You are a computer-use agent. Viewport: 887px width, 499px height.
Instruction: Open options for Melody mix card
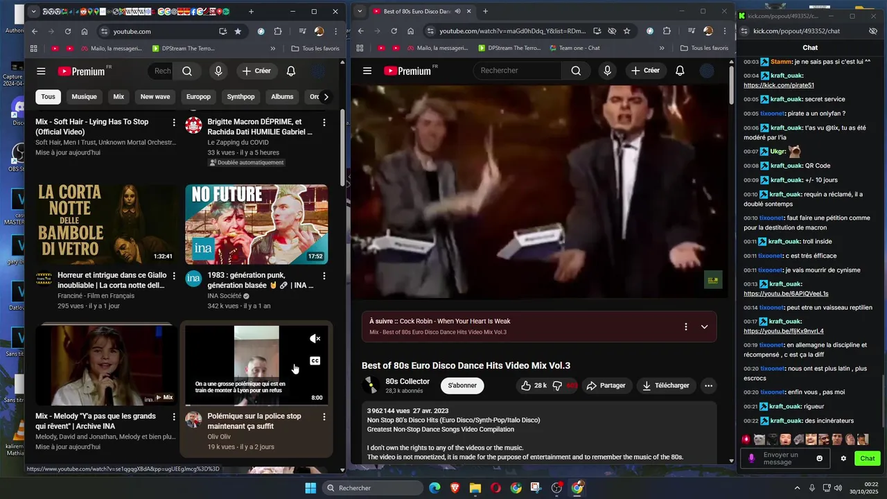point(174,417)
